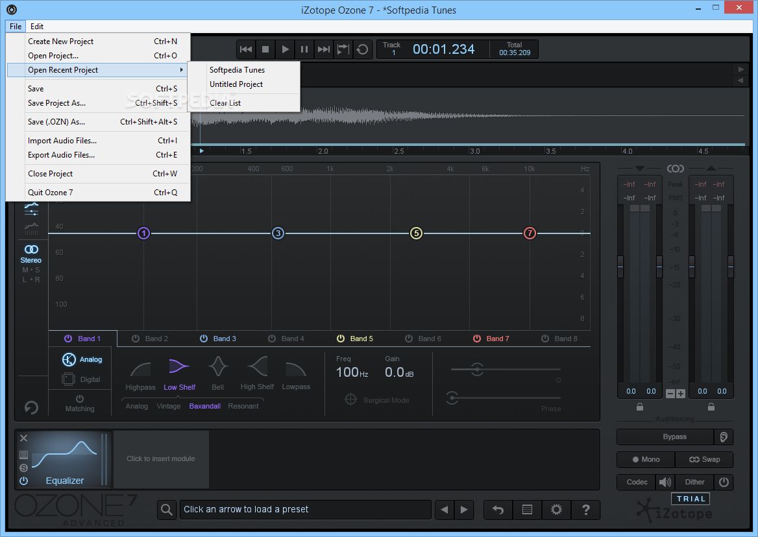Open the Equalizer module preset list icon
The width and height of the screenshot is (758, 537).
23,455
